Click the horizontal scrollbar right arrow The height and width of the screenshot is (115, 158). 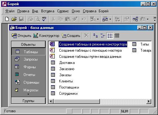[x=149, y=101]
